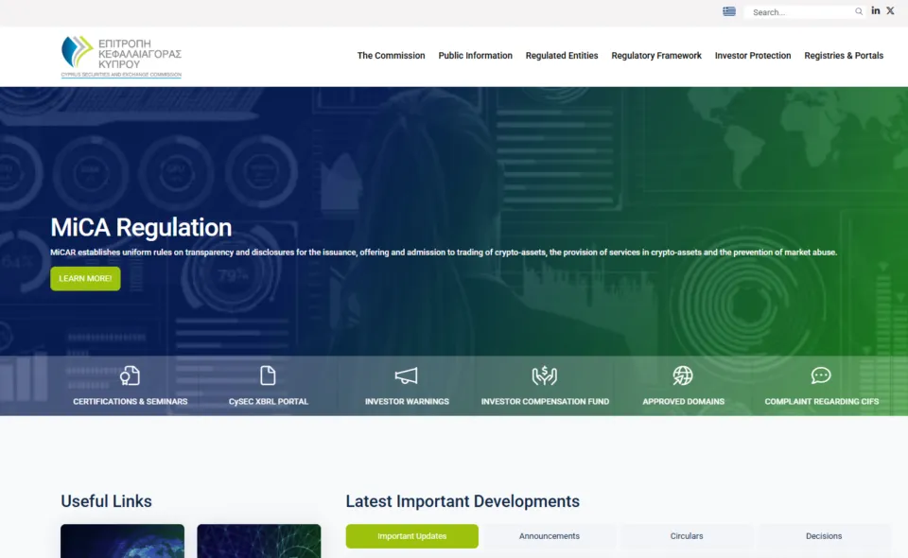This screenshot has width=908, height=558.
Task: Click the Greek flag language icon
Action: pyautogui.click(x=729, y=11)
